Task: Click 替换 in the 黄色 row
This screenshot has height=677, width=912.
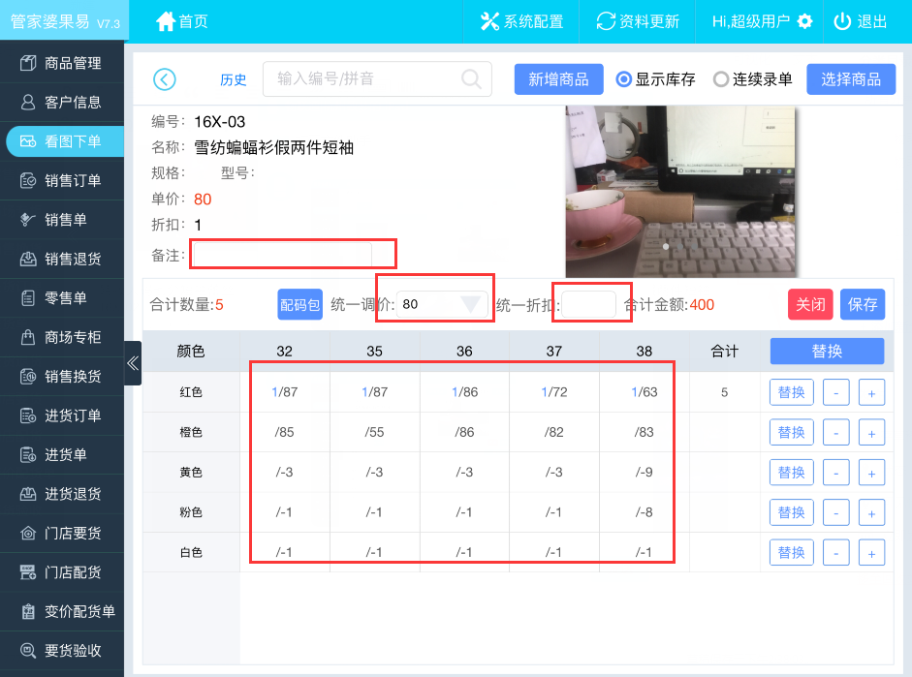Action: click(792, 473)
